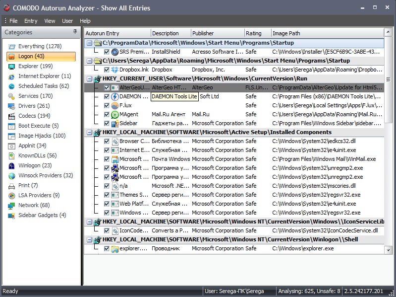The height and width of the screenshot is (297, 396).
Task: Collapse the IconServiceLib registry group
Action: tap(89, 222)
